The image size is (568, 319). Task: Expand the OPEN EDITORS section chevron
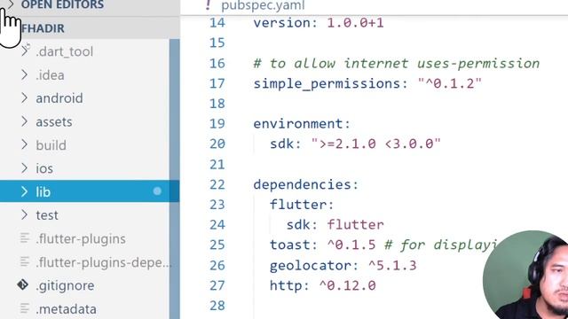(11, 4)
